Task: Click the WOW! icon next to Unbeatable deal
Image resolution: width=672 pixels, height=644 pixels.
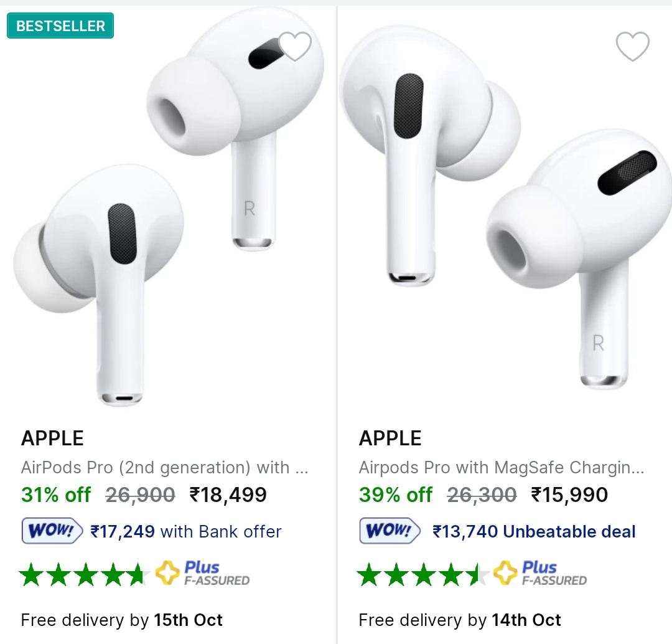Action: coord(390,531)
